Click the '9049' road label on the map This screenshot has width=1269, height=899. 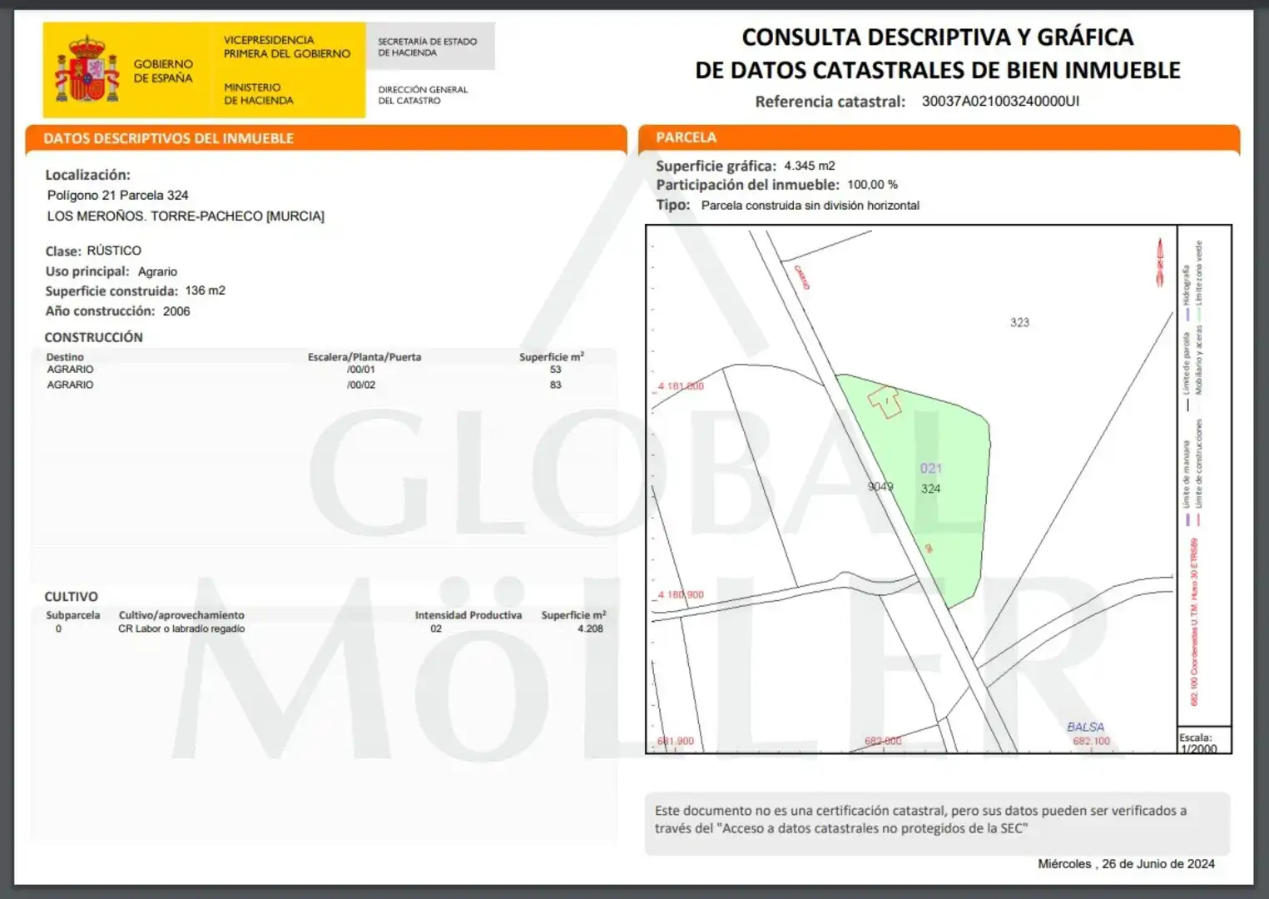880,486
